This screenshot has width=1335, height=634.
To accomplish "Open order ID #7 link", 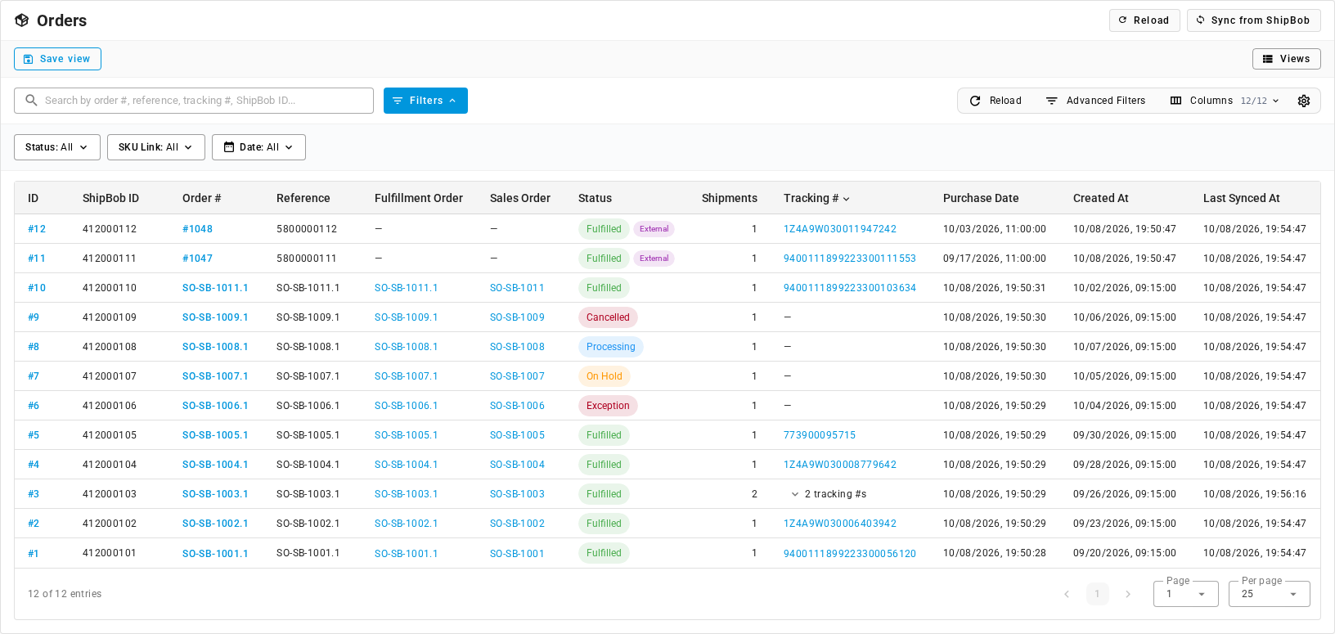I will (x=34, y=376).
